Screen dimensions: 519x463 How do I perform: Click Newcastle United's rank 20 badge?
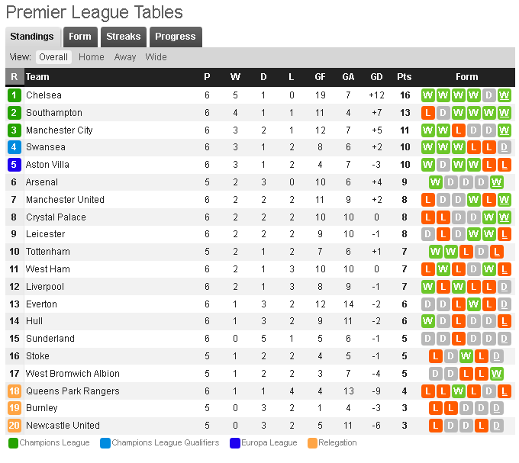14,426
